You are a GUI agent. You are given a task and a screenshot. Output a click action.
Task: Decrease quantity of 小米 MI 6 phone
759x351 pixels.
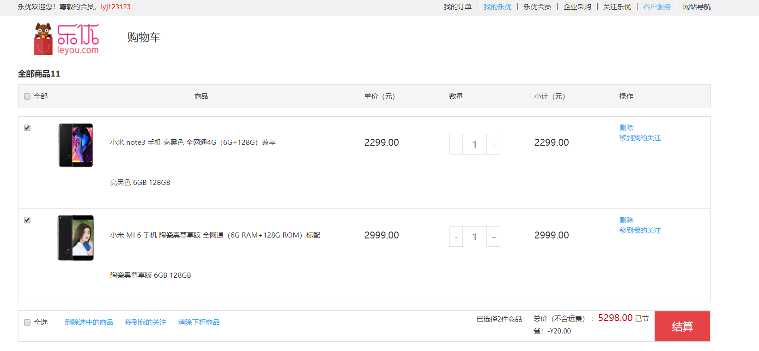pyautogui.click(x=456, y=237)
